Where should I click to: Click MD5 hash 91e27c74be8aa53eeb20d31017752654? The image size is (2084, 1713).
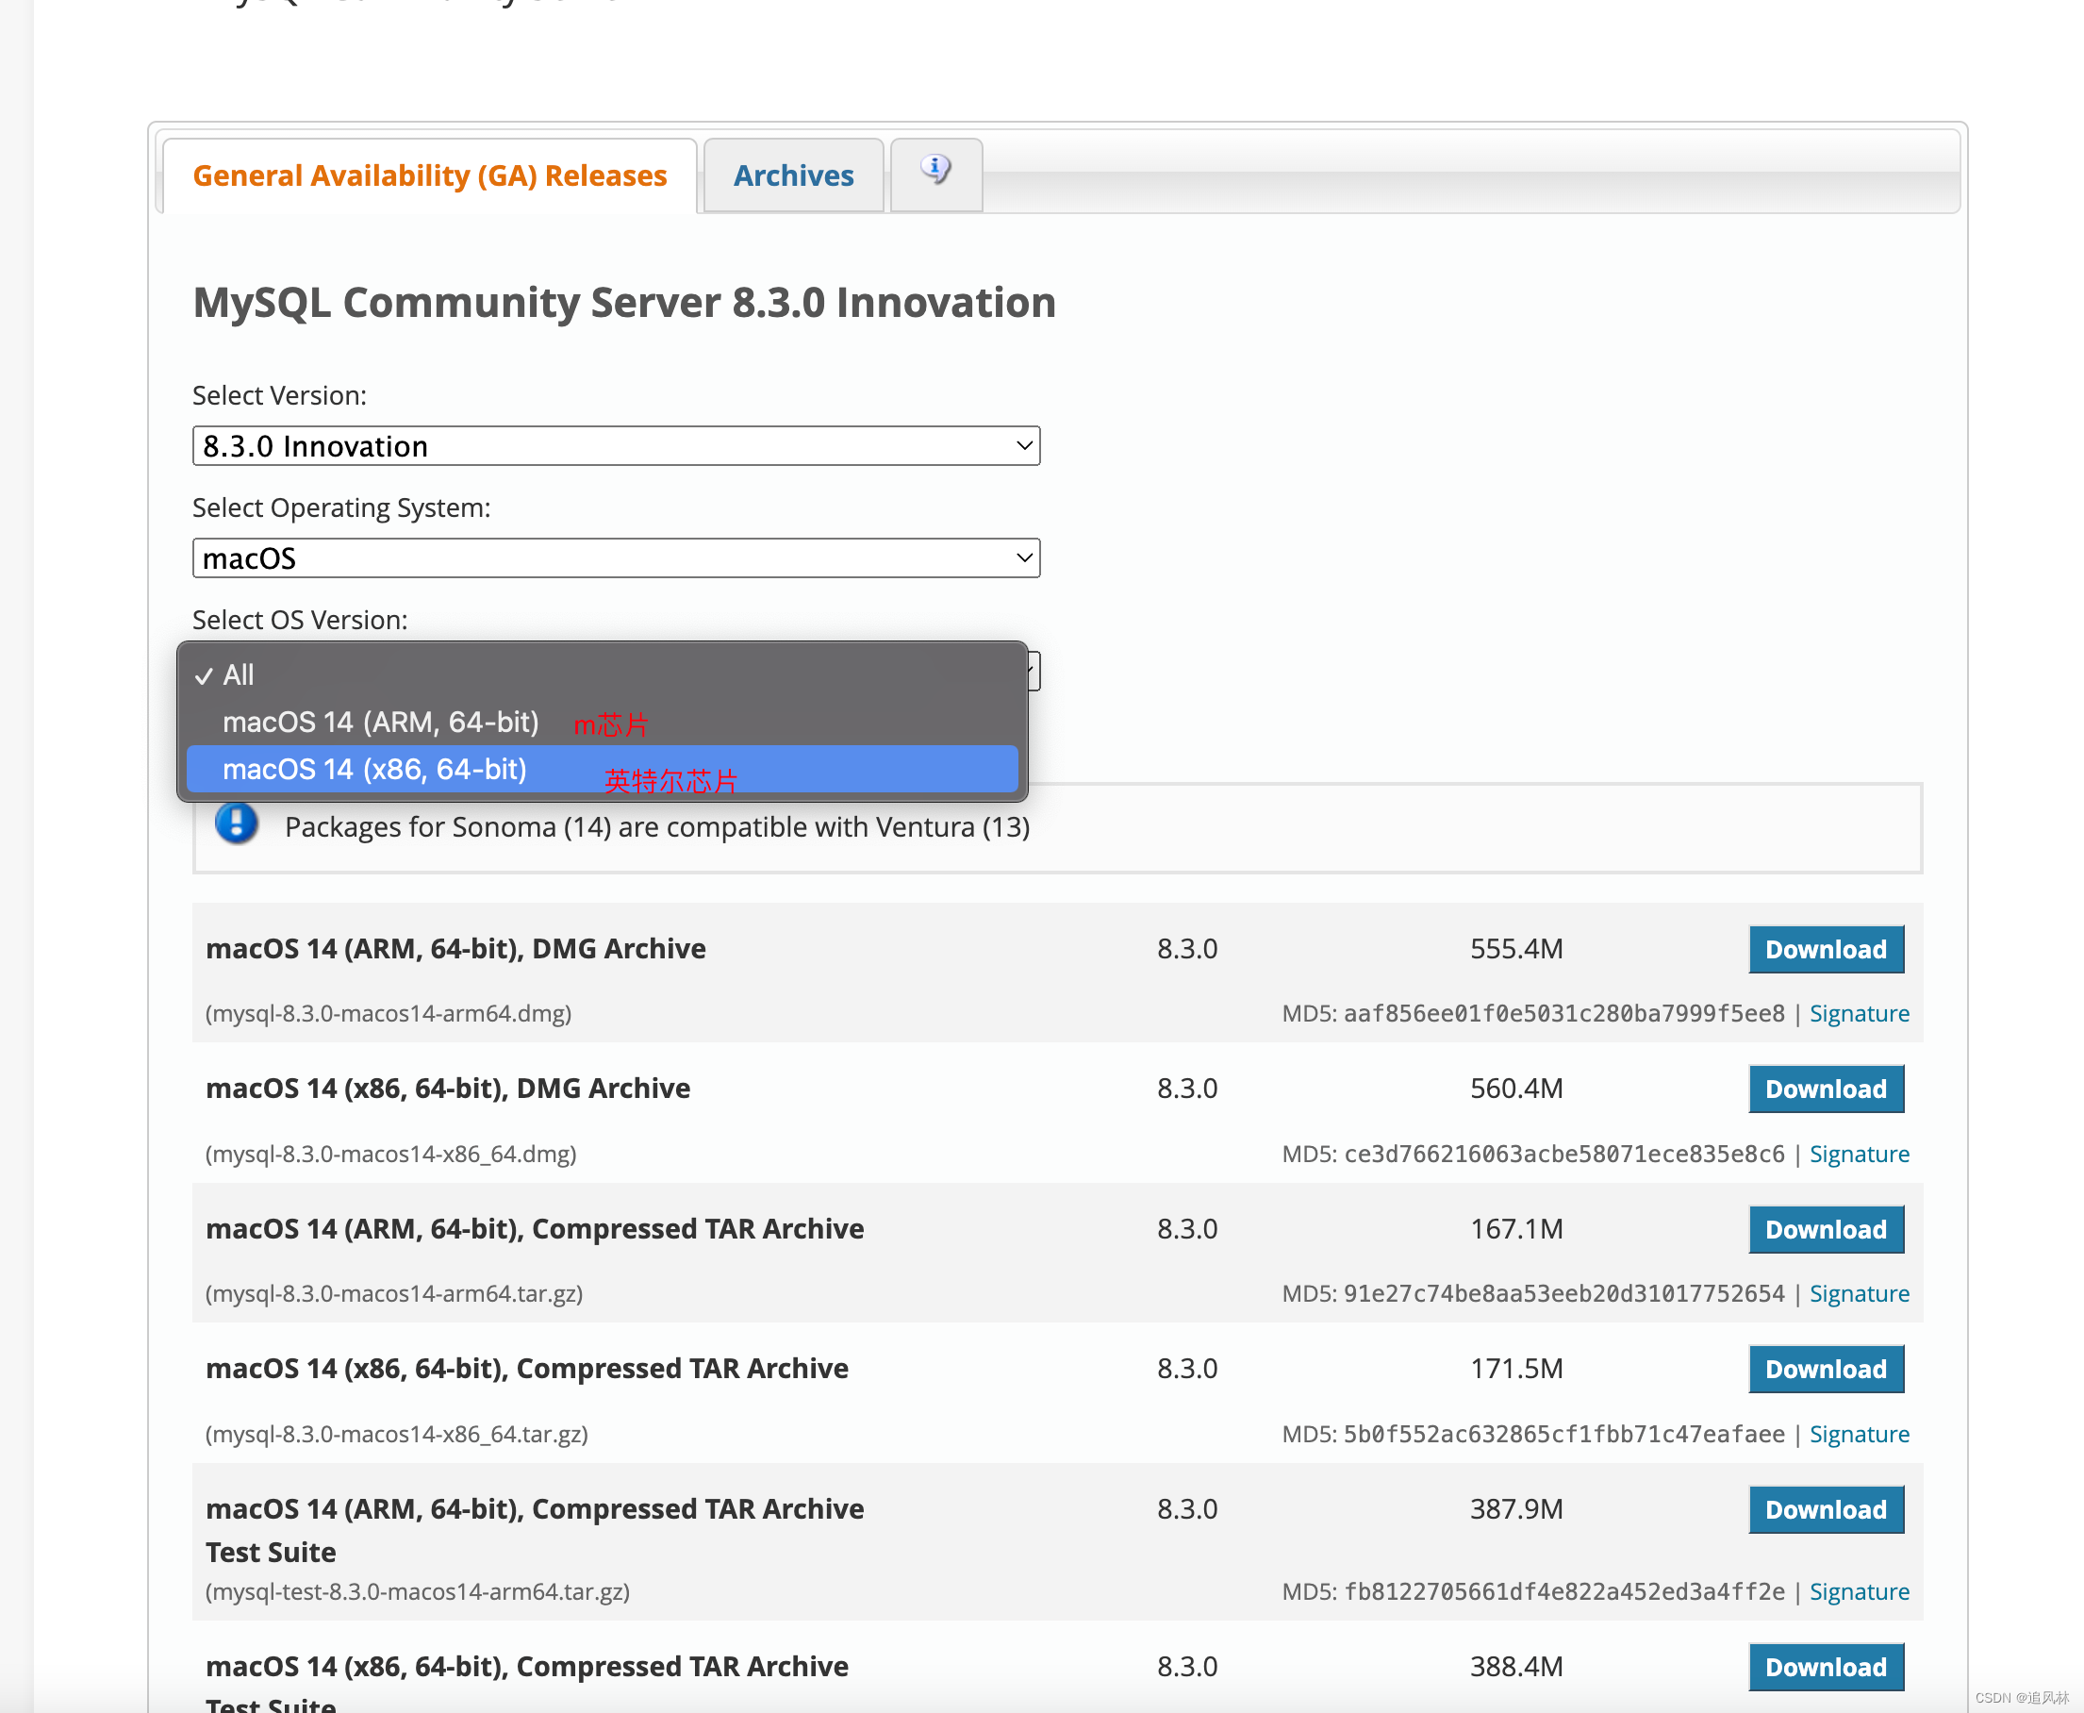[x=1564, y=1293]
